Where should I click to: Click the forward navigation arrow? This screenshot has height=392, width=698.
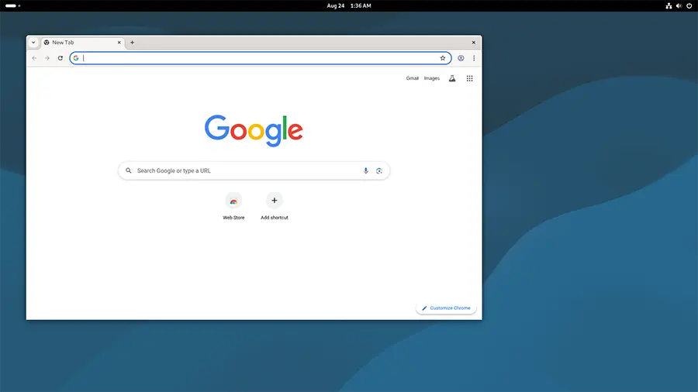point(47,58)
